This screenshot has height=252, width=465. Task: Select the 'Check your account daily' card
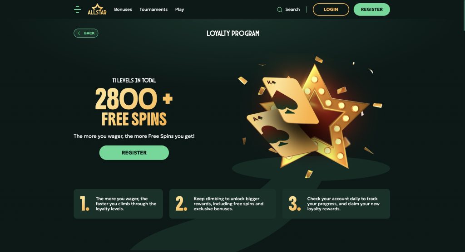tap(336, 204)
